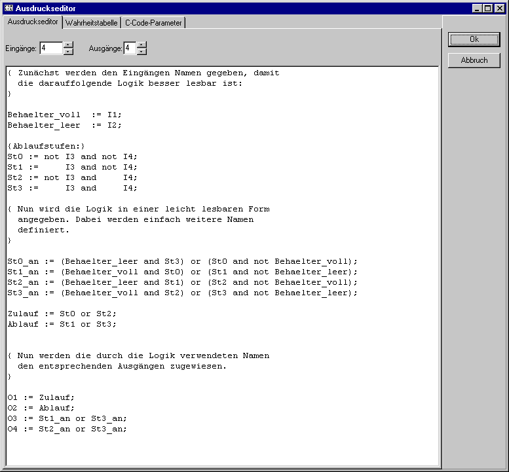Confirm with the Ok button
Image resolution: width=509 pixels, height=472 pixels.
click(x=474, y=39)
